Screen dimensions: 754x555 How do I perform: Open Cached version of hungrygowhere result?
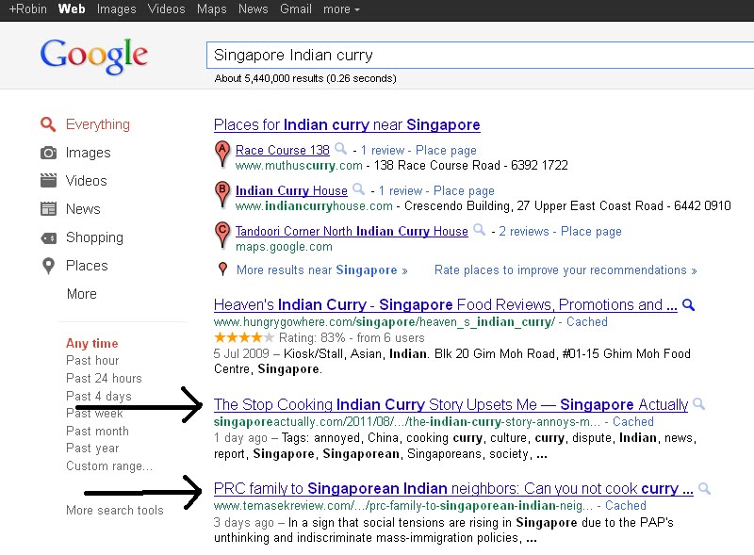click(x=586, y=321)
